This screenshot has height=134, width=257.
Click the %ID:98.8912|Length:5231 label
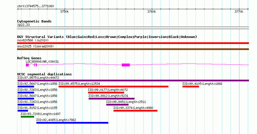click(108, 96)
